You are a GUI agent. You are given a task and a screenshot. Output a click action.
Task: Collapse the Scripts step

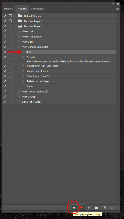(23, 57)
